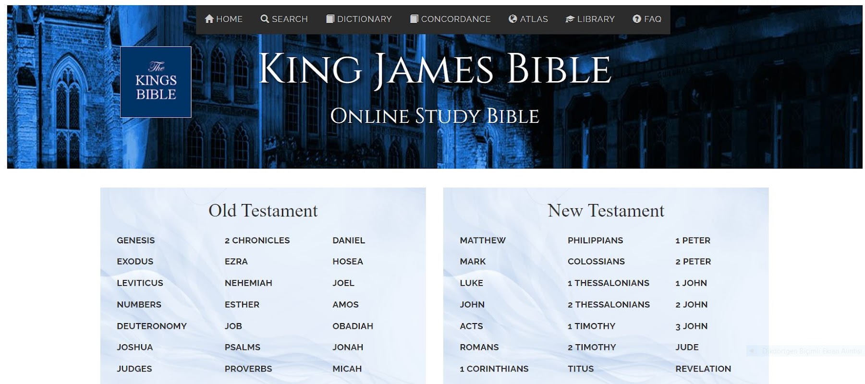The image size is (865, 384).
Task: Click The Kings Bible logo
Action: (156, 82)
